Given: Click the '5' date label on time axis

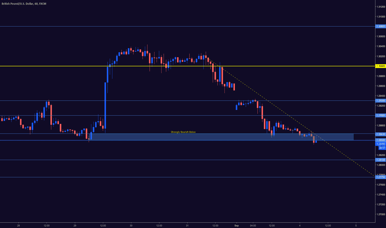Looking at the screenshot, I should (x=356, y=226).
